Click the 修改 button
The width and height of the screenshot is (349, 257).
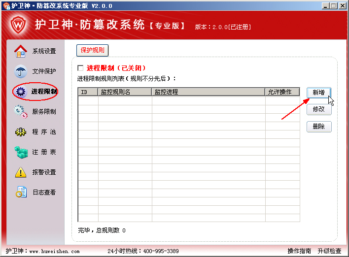319,109
